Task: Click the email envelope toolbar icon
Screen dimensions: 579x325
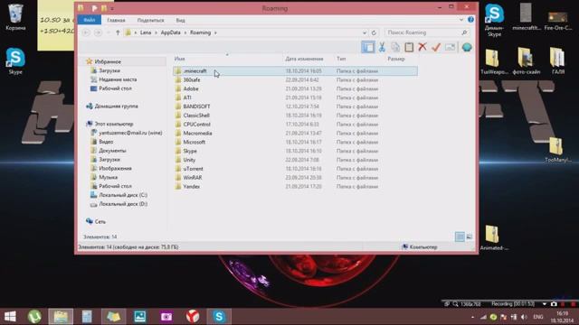Action: [450, 47]
